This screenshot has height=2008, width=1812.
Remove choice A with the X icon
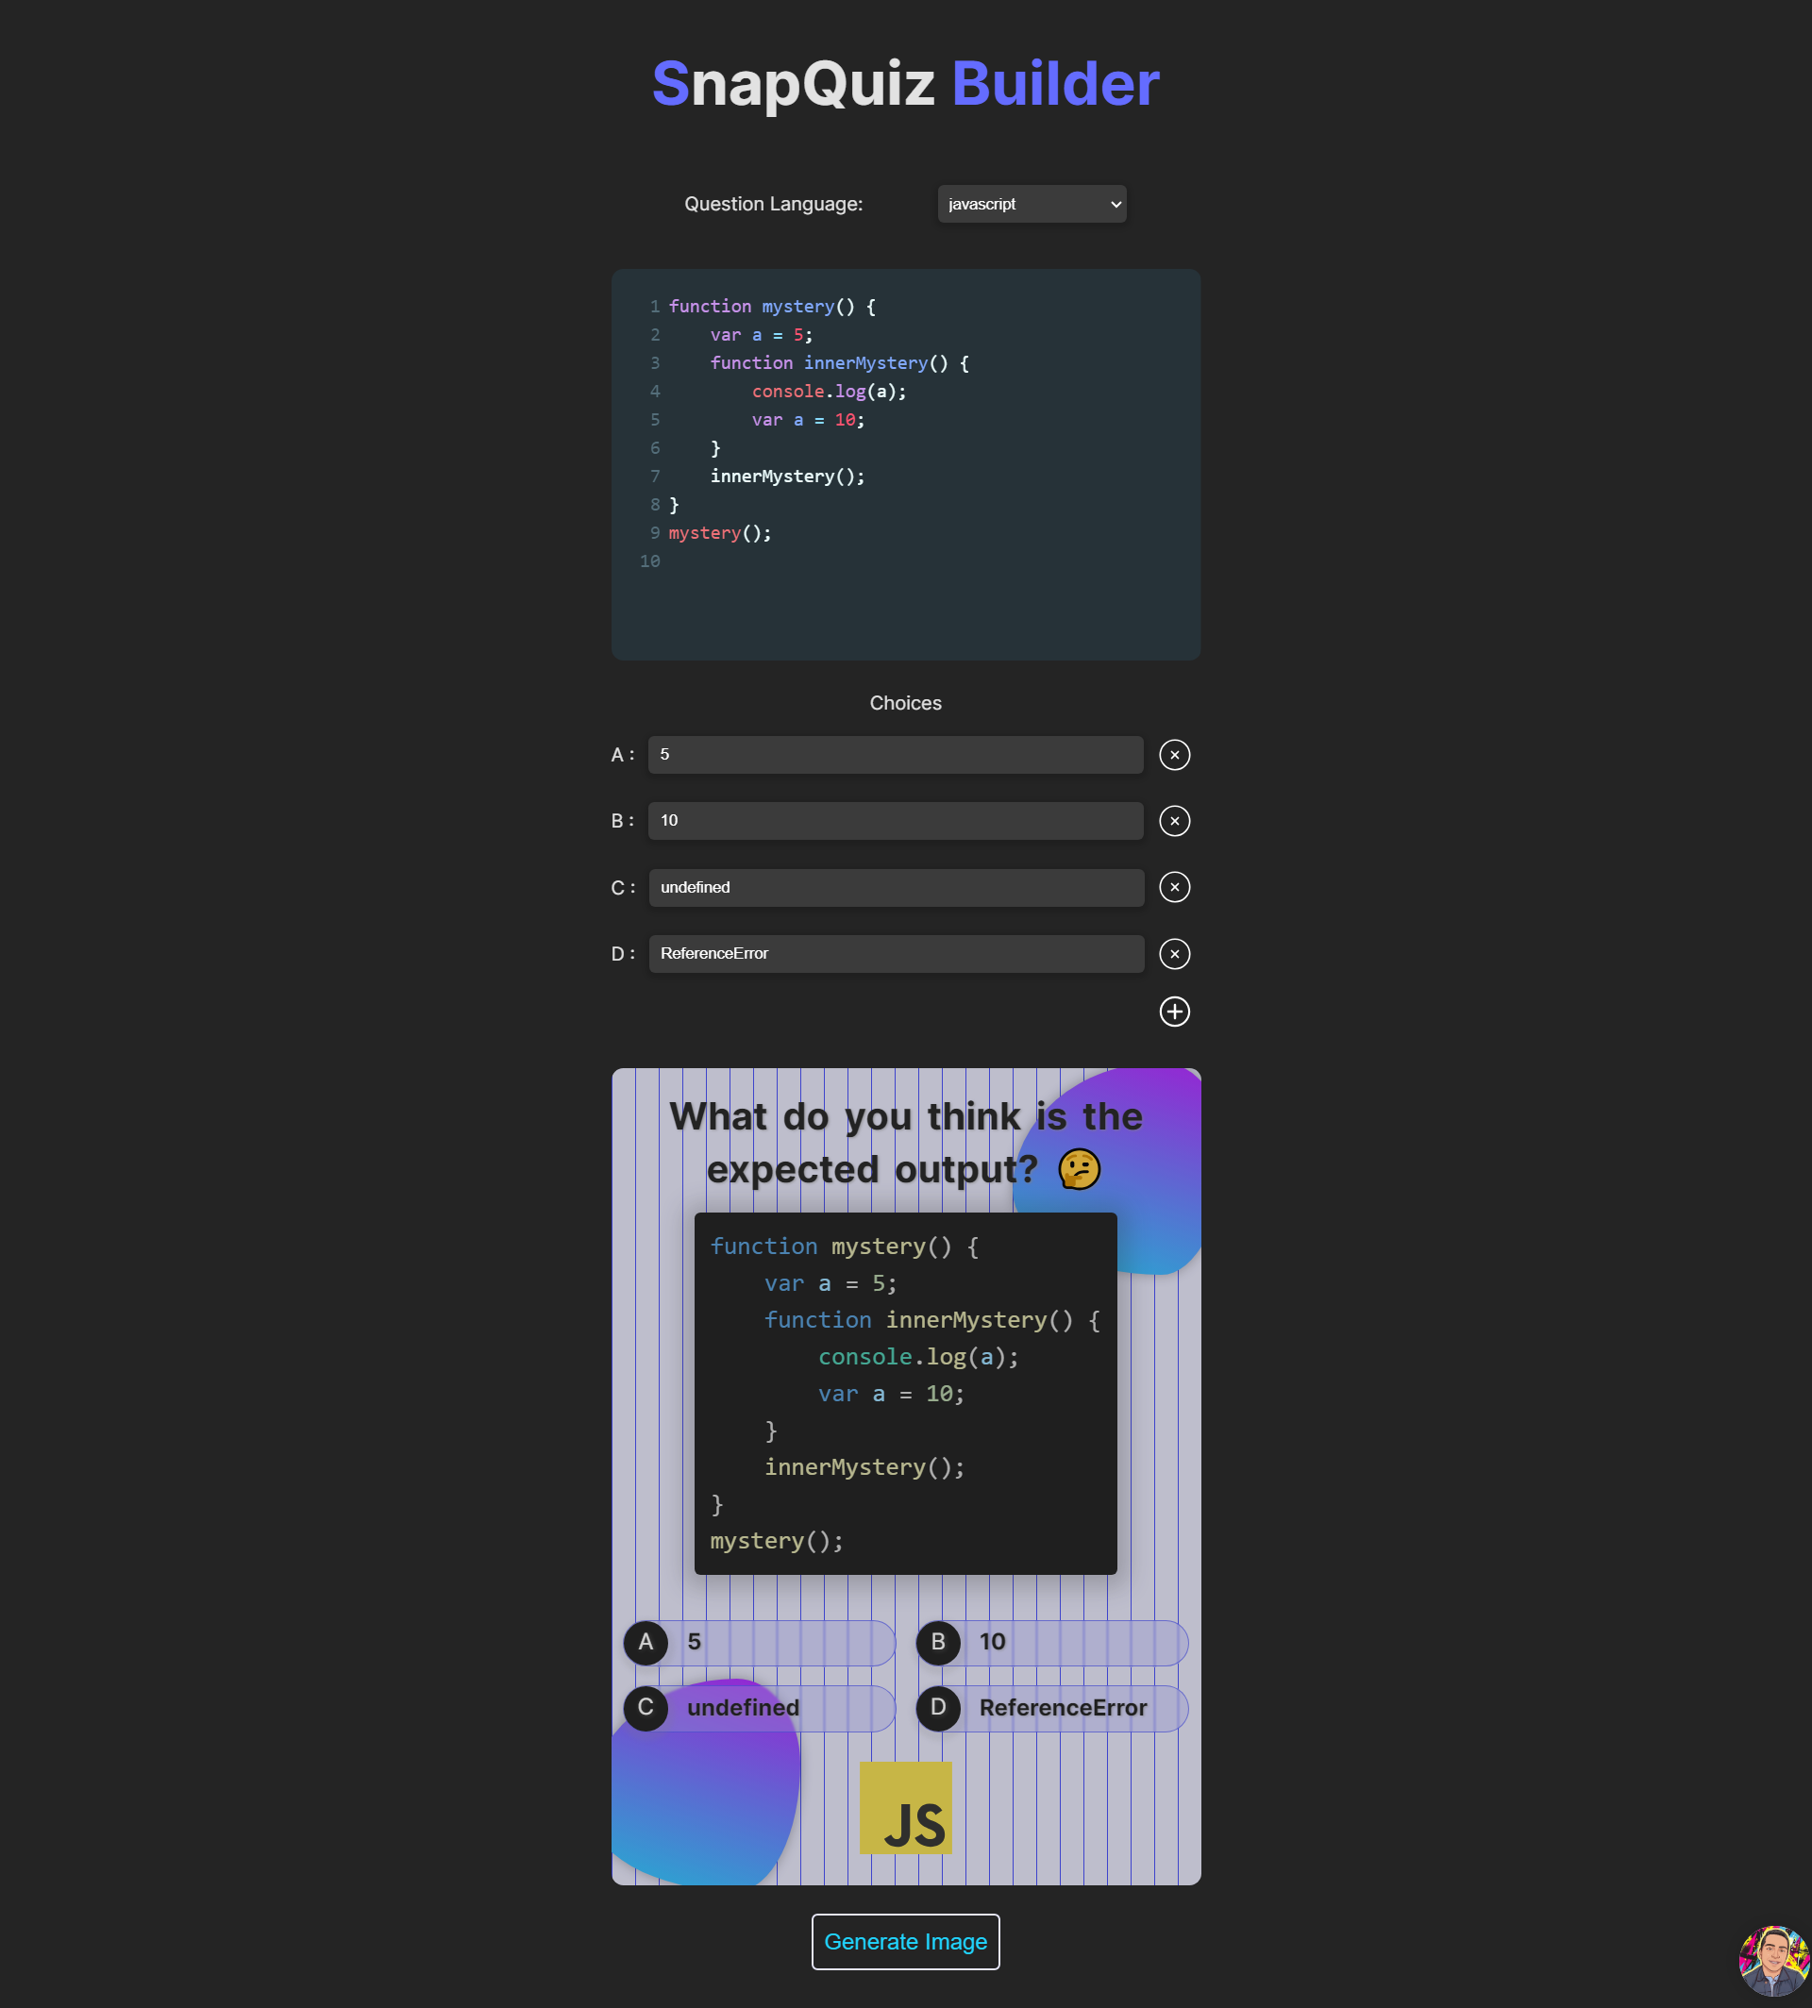(x=1174, y=755)
